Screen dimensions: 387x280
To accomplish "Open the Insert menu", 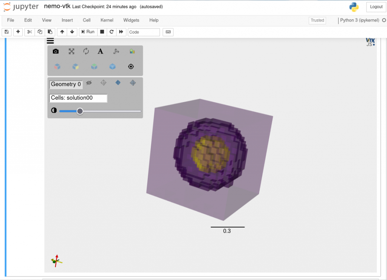I will pos(67,20).
